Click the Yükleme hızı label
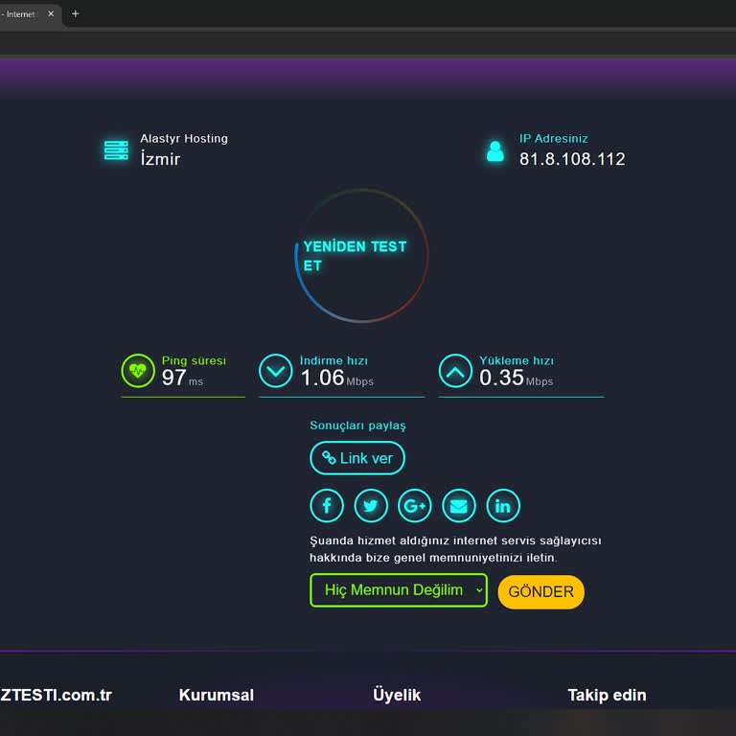 point(517,360)
